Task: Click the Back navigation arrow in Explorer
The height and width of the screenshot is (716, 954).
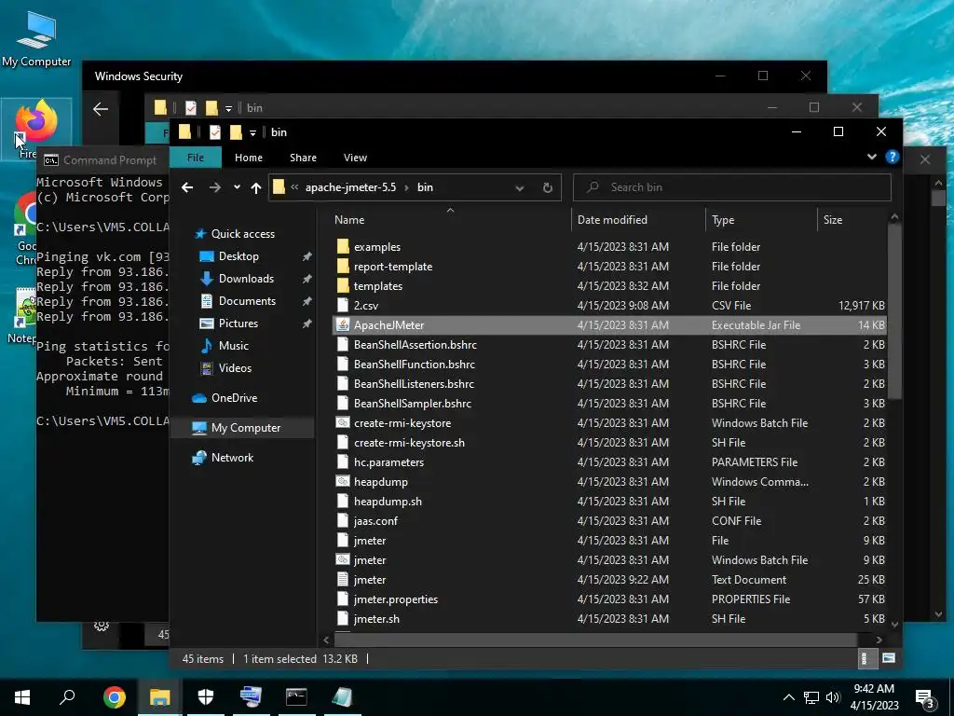Action: [187, 187]
